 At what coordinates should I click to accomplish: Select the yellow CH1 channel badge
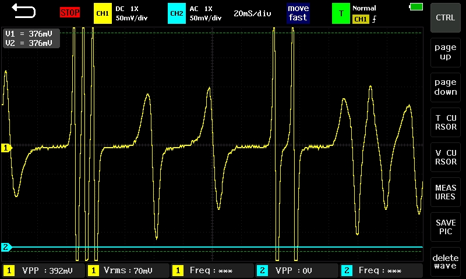coord(103,13)
